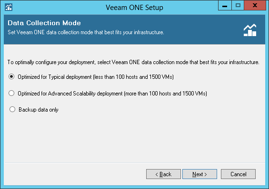Proceed with the Next button

coord(199,174)
